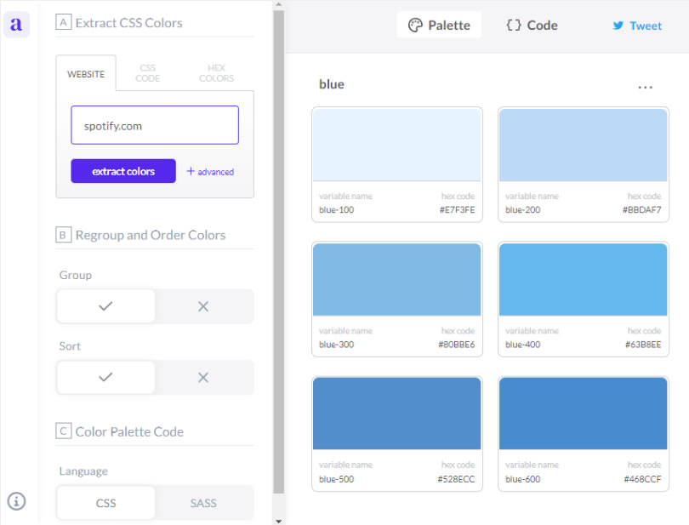Click the scroll down arrow of left panel

pos(278,518)
